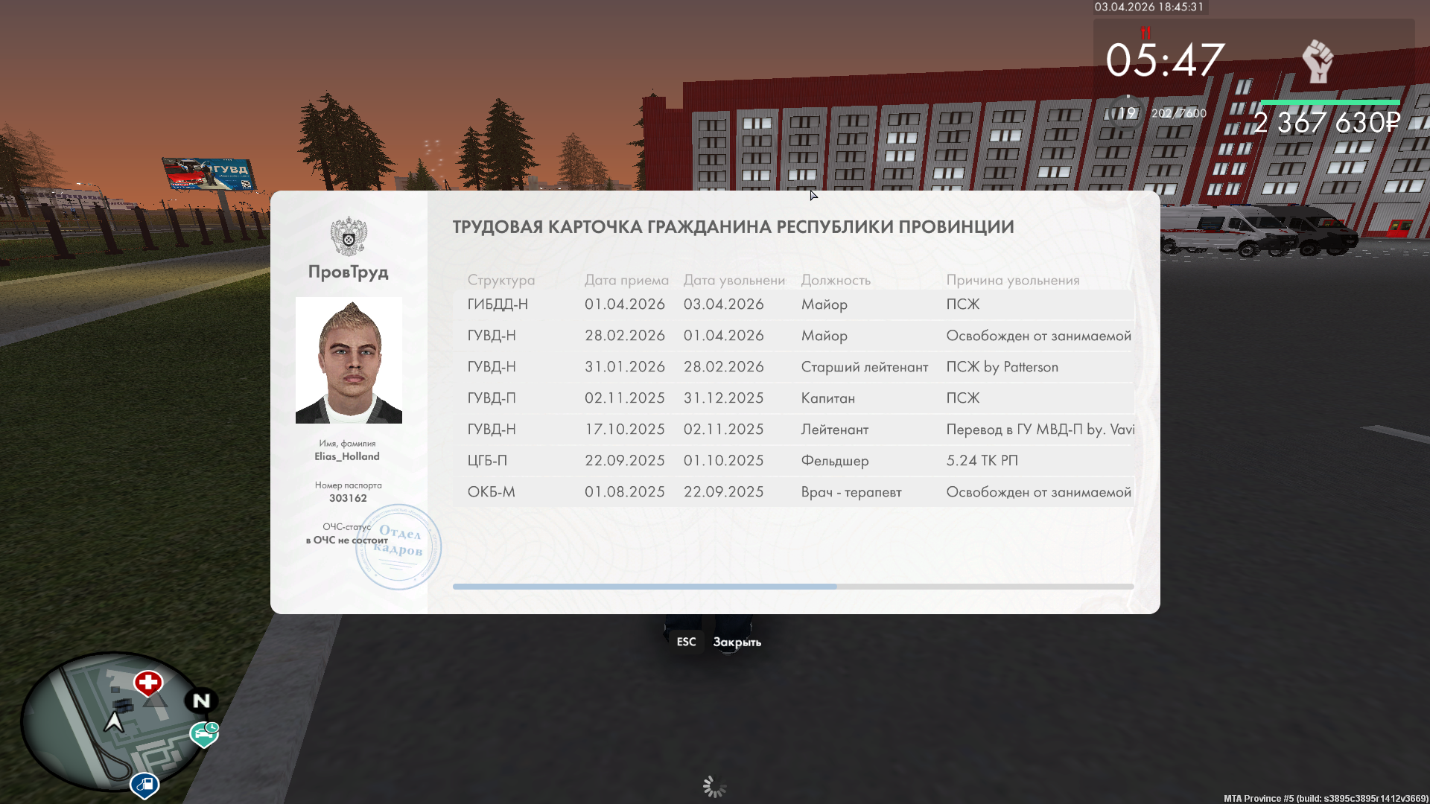Click the money balance 2 367 630₽
This screenshot has height=804, width=1430.
[1326, 123]
